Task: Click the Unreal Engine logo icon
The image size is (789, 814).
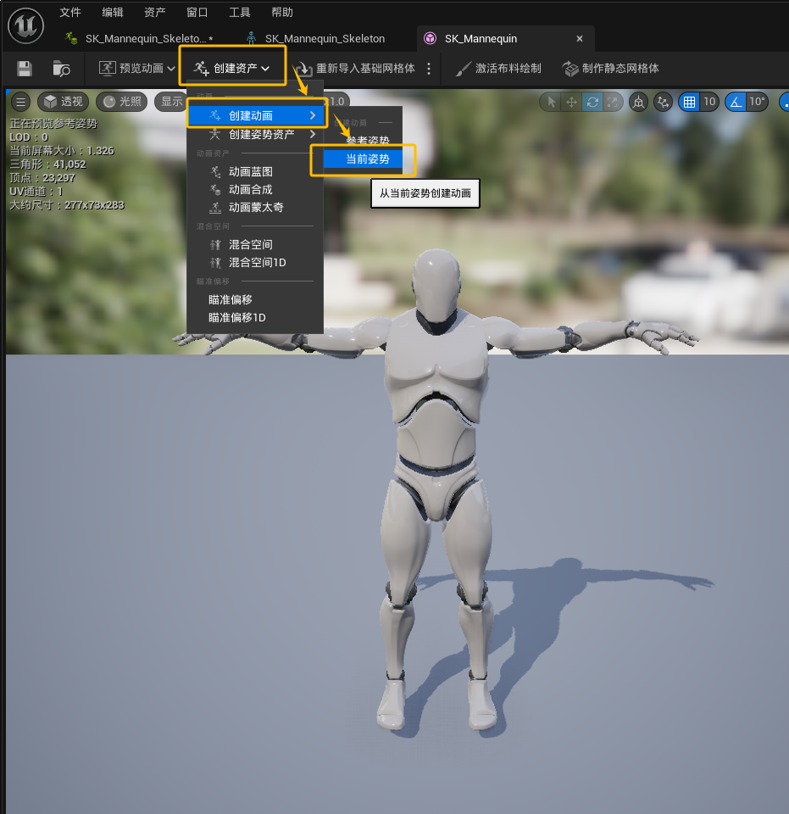Action: coord(26,26)
